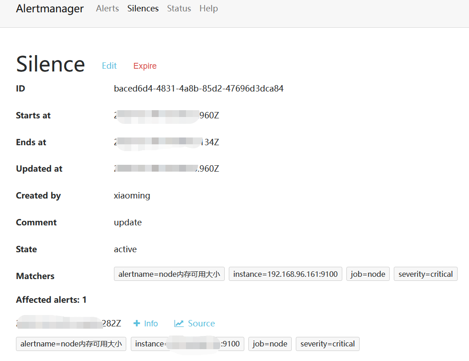Click the Ends at timestamp value
This screenshot has height=361, width=469.
pyautogui.click(x=166, y=142)
